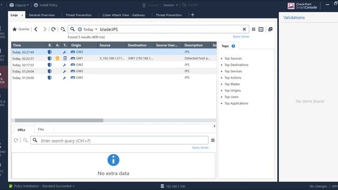Click the 'Detected host p...' description cell
This screenshot has height=190, width=338.
click(197, 59)
